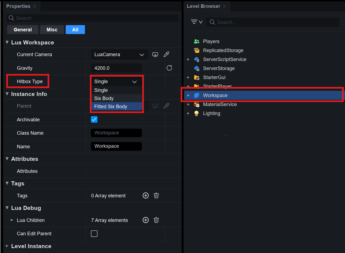Expand the Level Instance section

[7, 246]
